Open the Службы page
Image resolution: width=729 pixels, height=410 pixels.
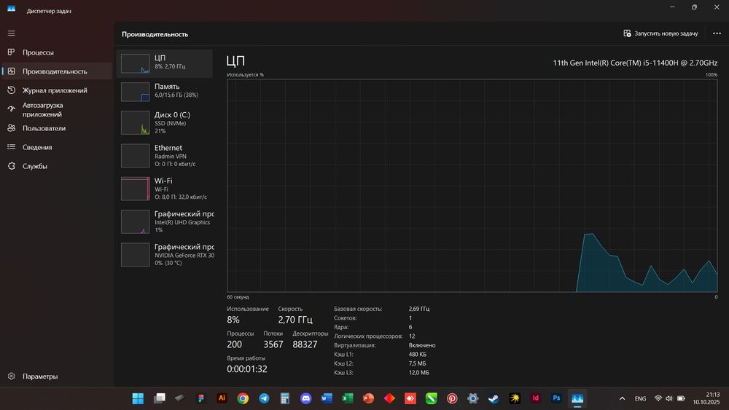pos(57,166)
